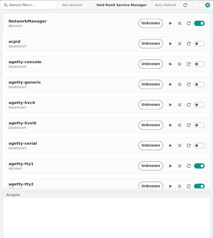Stop the agetty-hvc0 service
The image size is (213, 238).
click(179, 105)
